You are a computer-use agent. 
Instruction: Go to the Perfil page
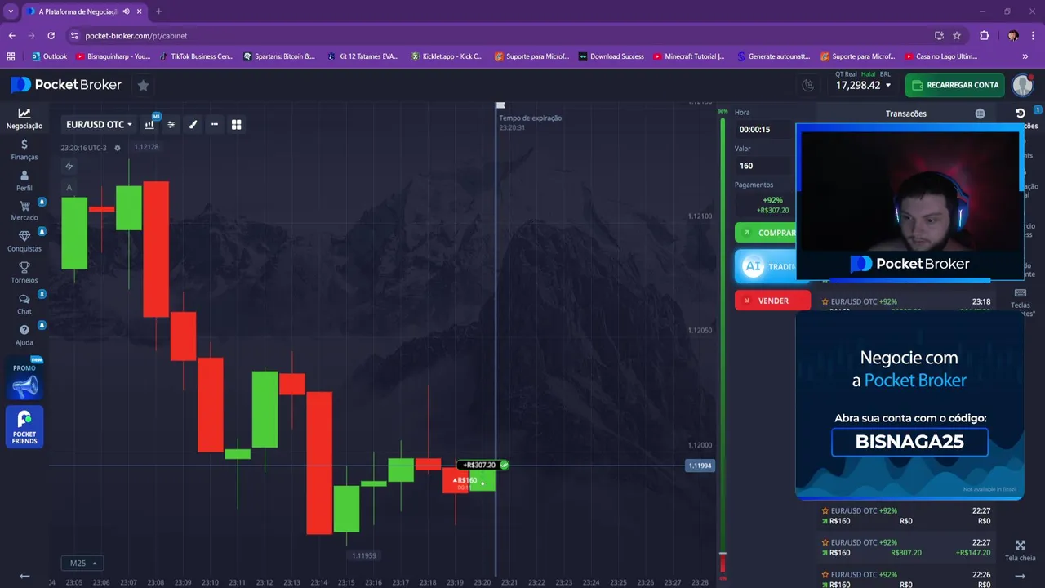click(x=24, y=181)
